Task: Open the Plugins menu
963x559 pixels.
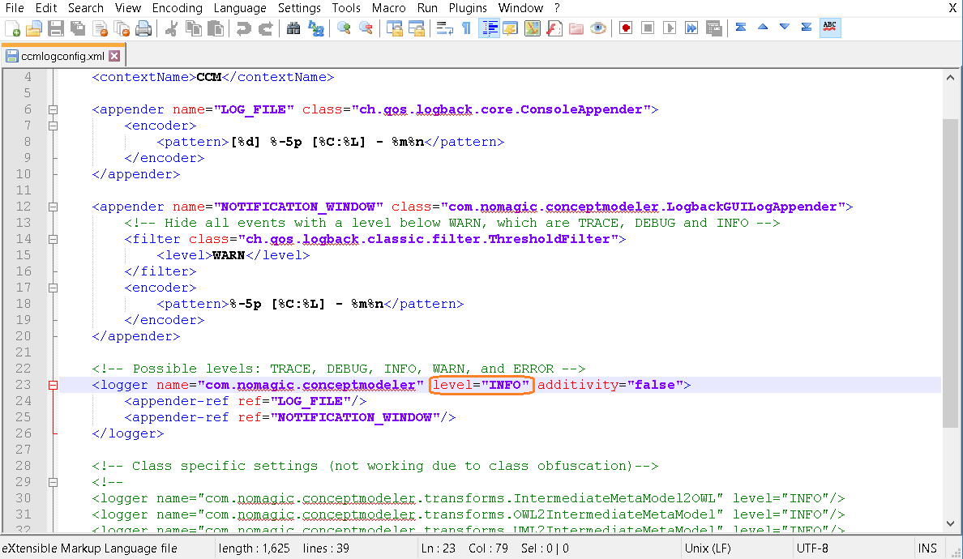Action: point(468,8)
